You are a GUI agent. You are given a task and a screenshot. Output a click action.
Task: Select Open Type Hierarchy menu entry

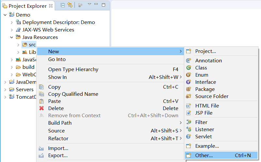click(73, 69)
